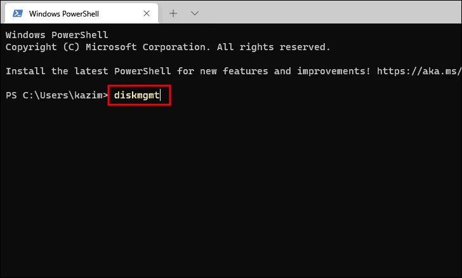The width and height of the screenshot is (462, 278).
Task: Click the typed diskmgmt command
Action: 136,95
